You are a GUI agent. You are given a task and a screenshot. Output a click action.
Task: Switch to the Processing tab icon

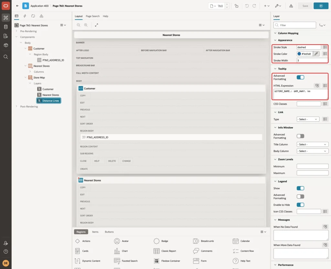pos(33,16)
